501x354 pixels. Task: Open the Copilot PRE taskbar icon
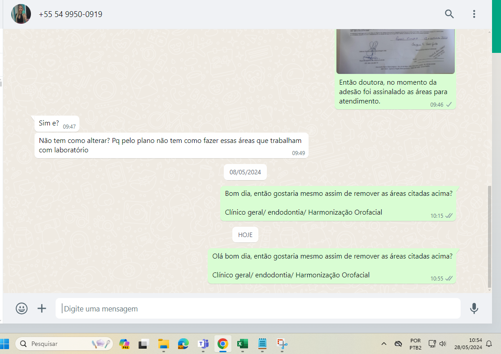point(124,344)
